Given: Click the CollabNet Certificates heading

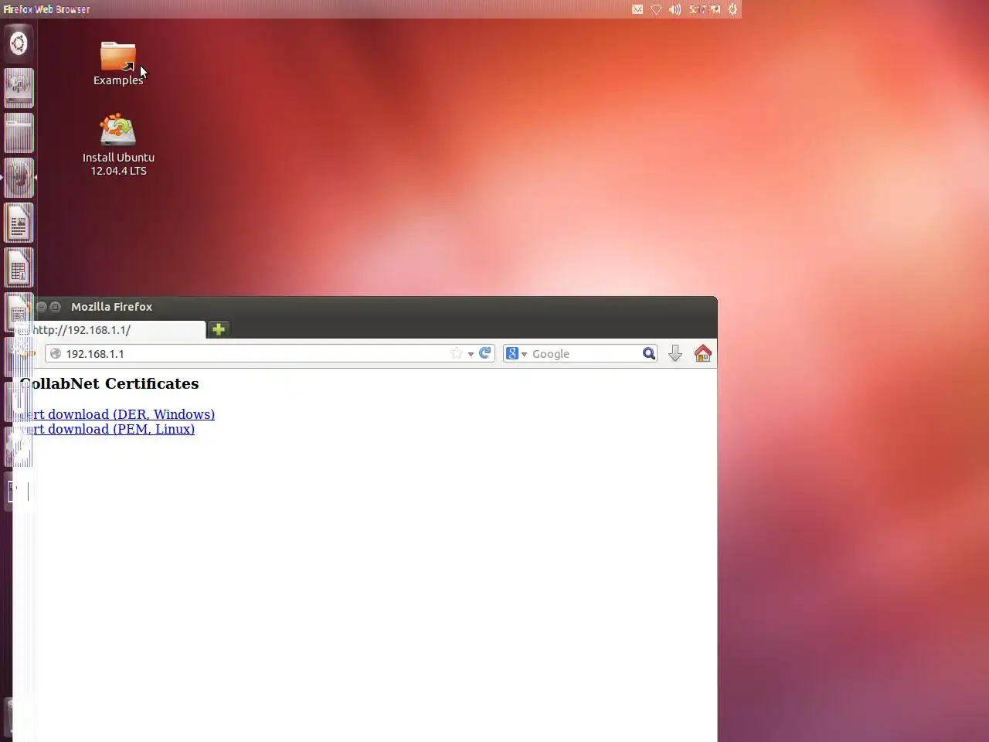Looking at the screenshot, I should click(110, 383).
